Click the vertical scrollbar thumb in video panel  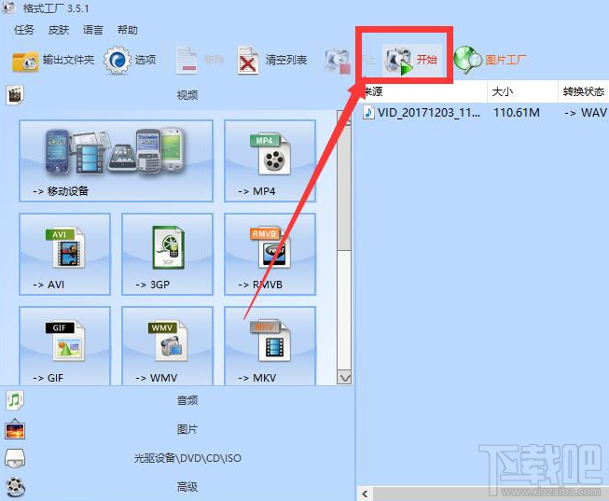[x=344, y=188]
